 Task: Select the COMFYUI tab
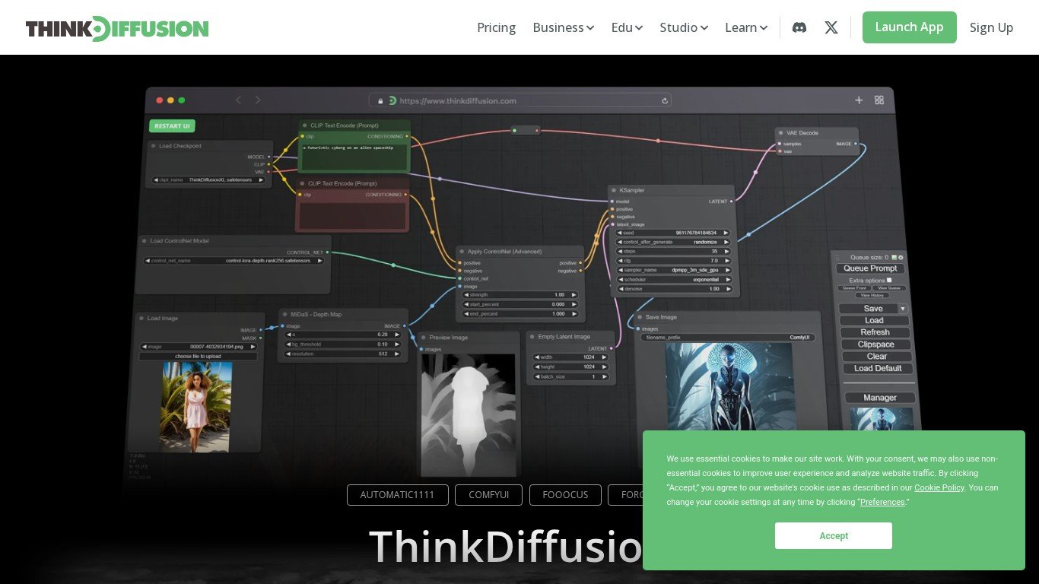click(x=489, y=495)
